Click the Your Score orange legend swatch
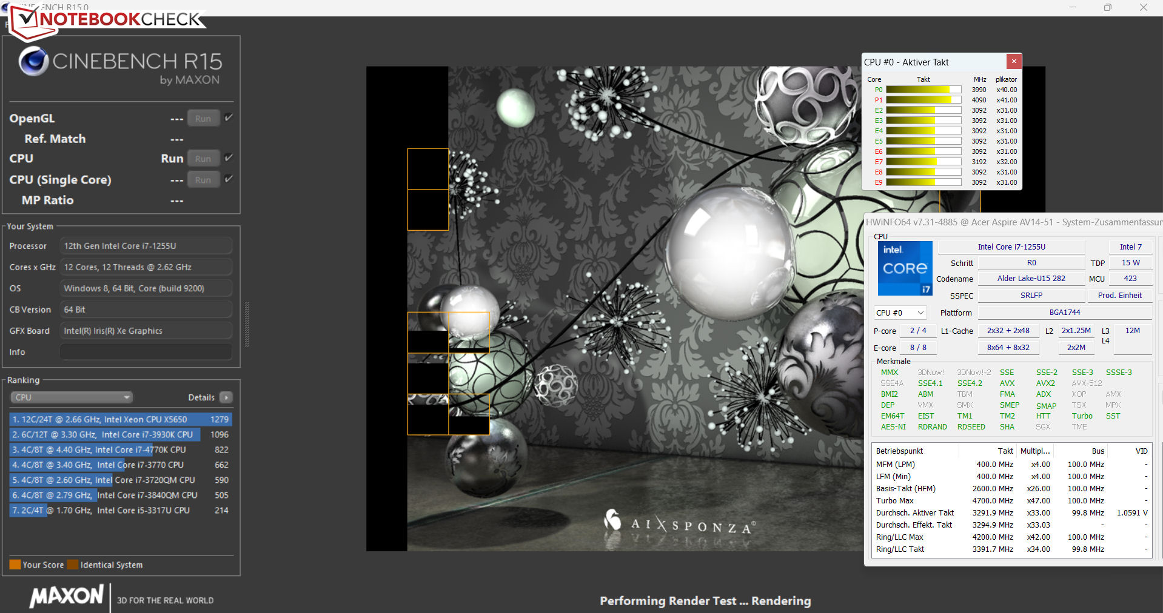The height and width of the screenshot is (613, 1163). tap(15, 565)
